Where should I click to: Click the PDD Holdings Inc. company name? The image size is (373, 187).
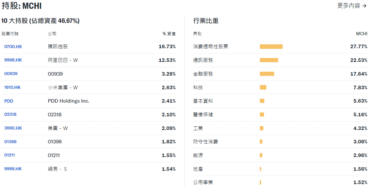(68, 101)
